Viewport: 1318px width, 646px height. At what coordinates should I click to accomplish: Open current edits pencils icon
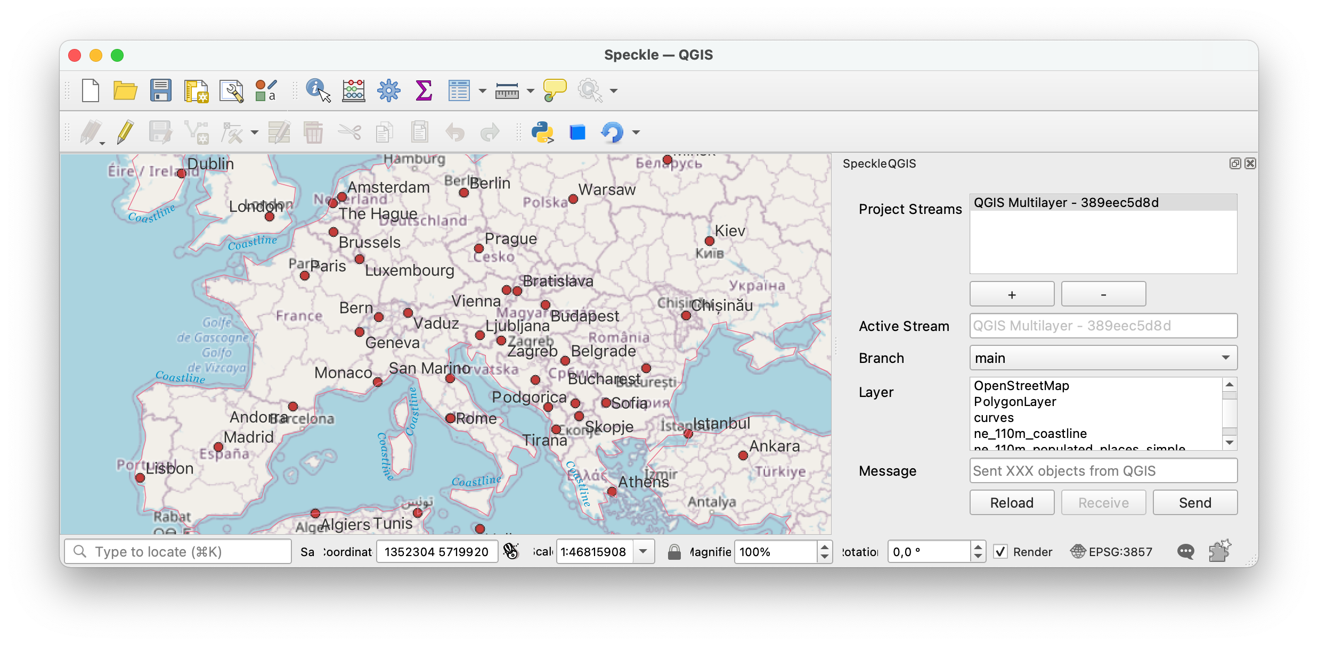tap(92, 132)
